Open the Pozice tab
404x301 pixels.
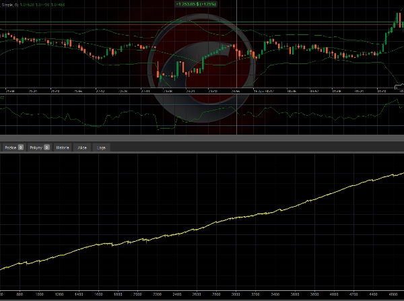(x=14, y=147)
